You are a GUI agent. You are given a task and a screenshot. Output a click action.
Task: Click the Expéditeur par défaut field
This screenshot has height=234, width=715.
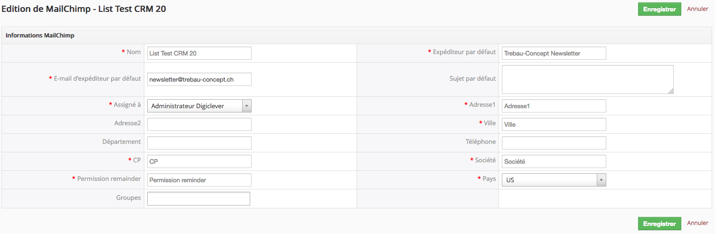pos(554,53)
